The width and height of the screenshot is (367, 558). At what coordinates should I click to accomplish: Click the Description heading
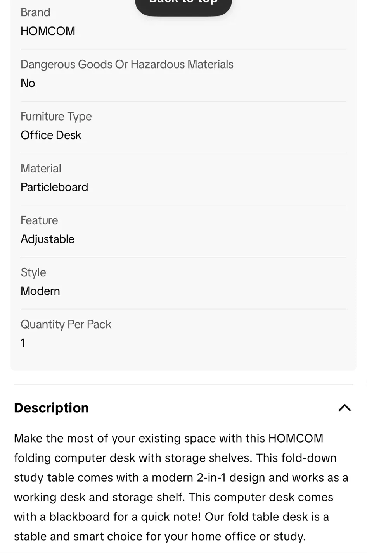click(x=51, y=407)
